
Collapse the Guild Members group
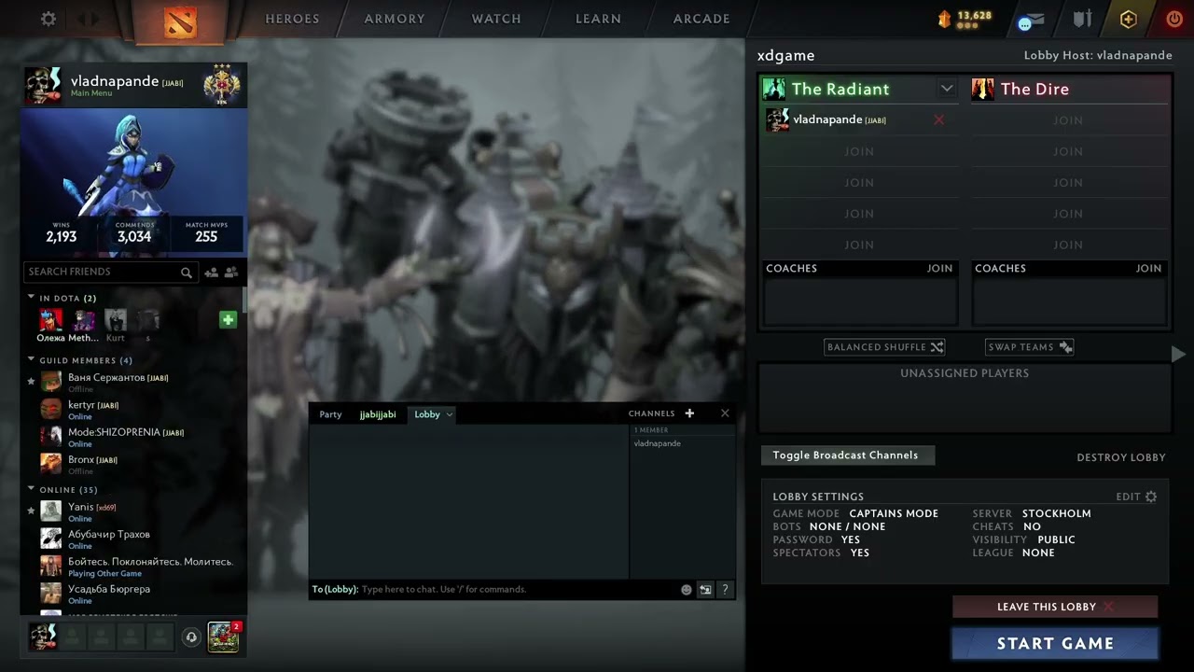[x=31, y=359]
